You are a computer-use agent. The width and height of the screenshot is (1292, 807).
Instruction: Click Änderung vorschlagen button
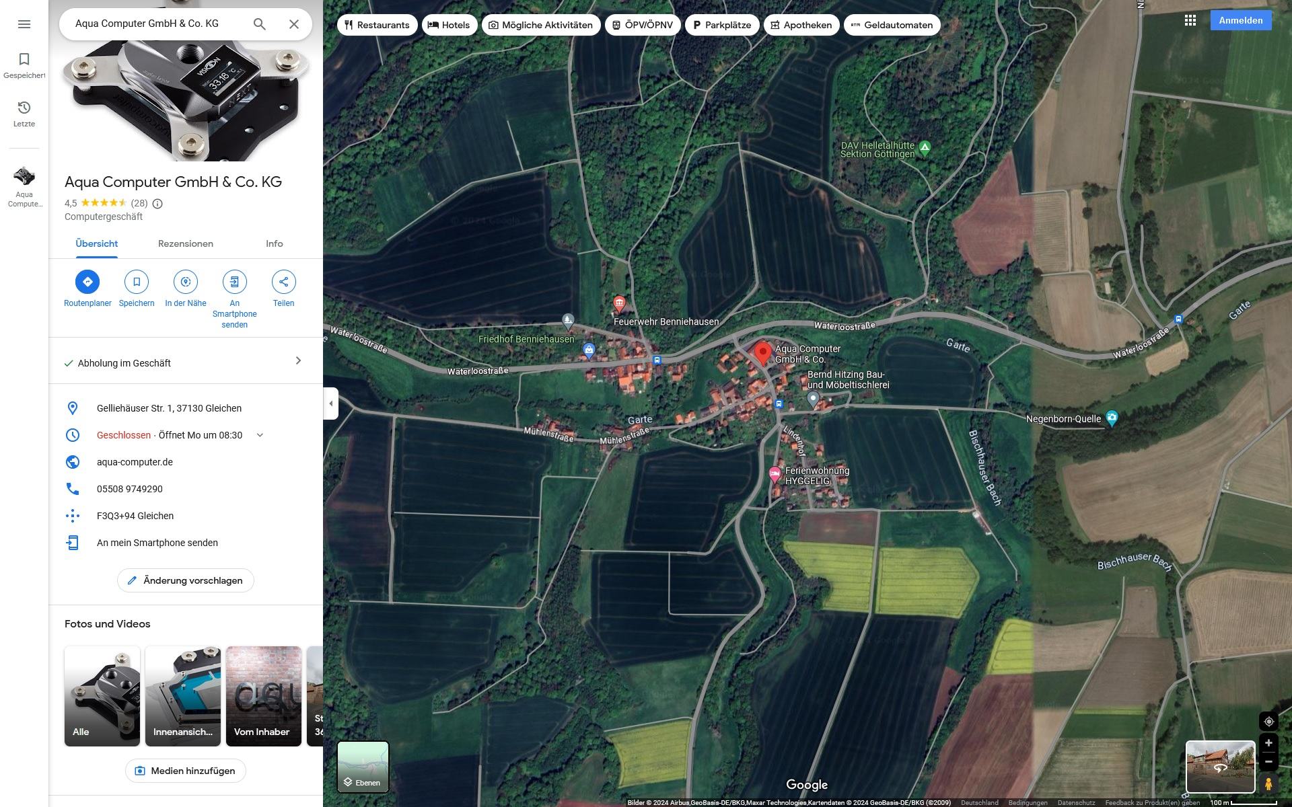coord(186,580)
